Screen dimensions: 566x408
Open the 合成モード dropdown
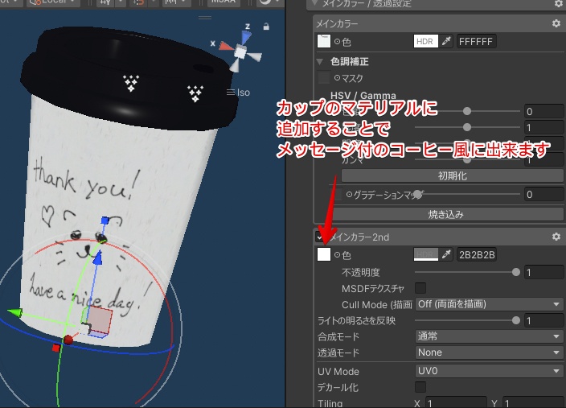[489, 336]
